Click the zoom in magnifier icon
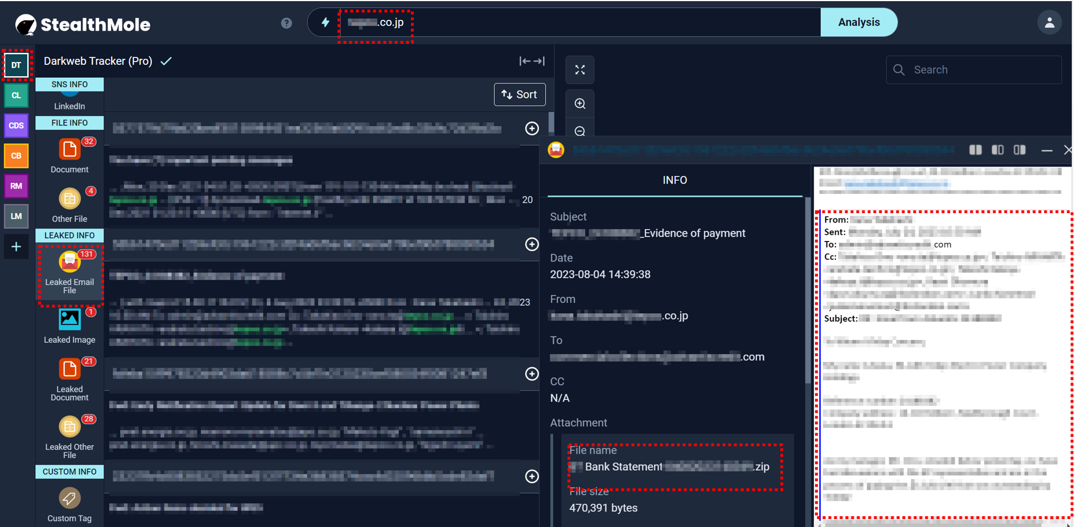This screenshot has width=1074, height=527. 580,103
